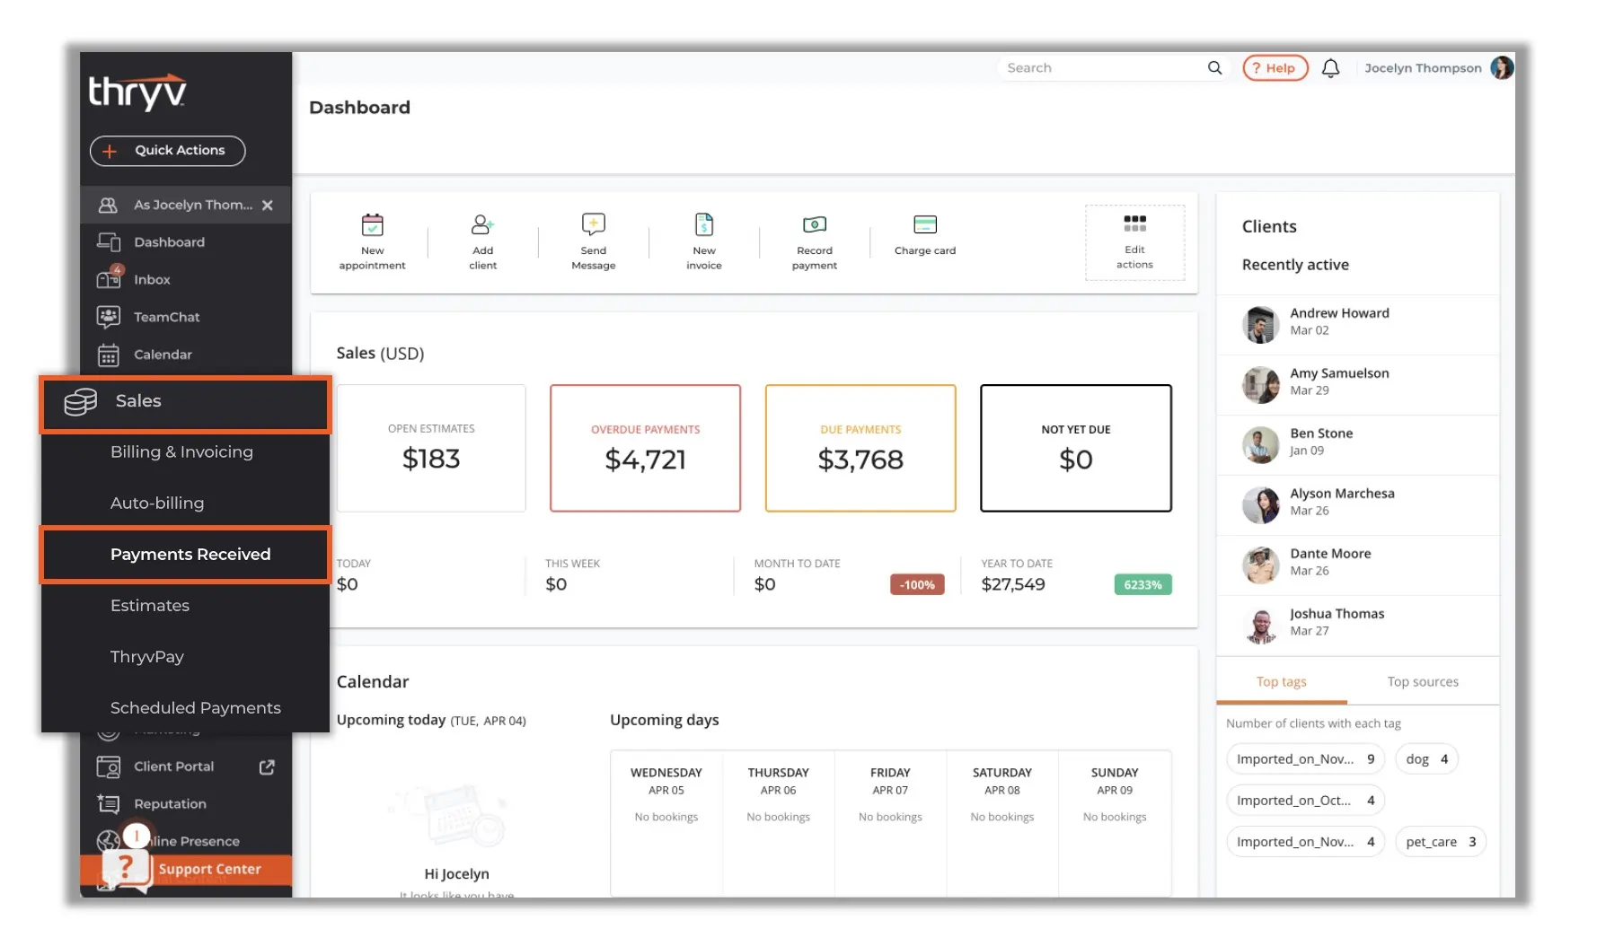The width and height of the screenshot is (1597, 946).
Task: Click the Open Estimates $183 card
Action: [x=431, y=449]
